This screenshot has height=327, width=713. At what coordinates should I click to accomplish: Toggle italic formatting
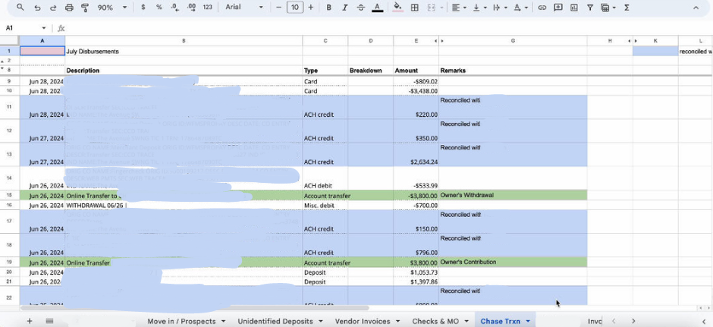click(344, 8)
